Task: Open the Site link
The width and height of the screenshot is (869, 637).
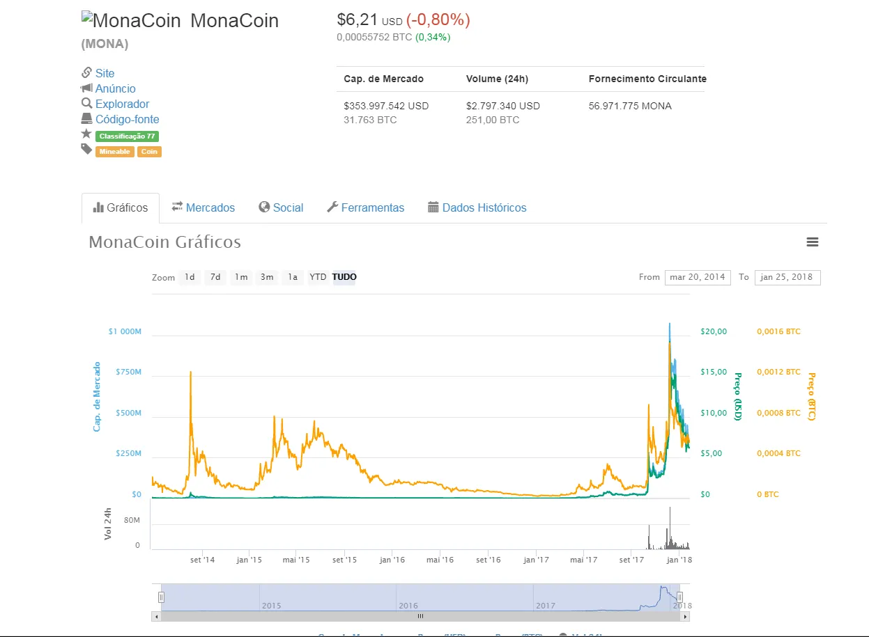Action: pyautogui.click(x=105, y=73)
